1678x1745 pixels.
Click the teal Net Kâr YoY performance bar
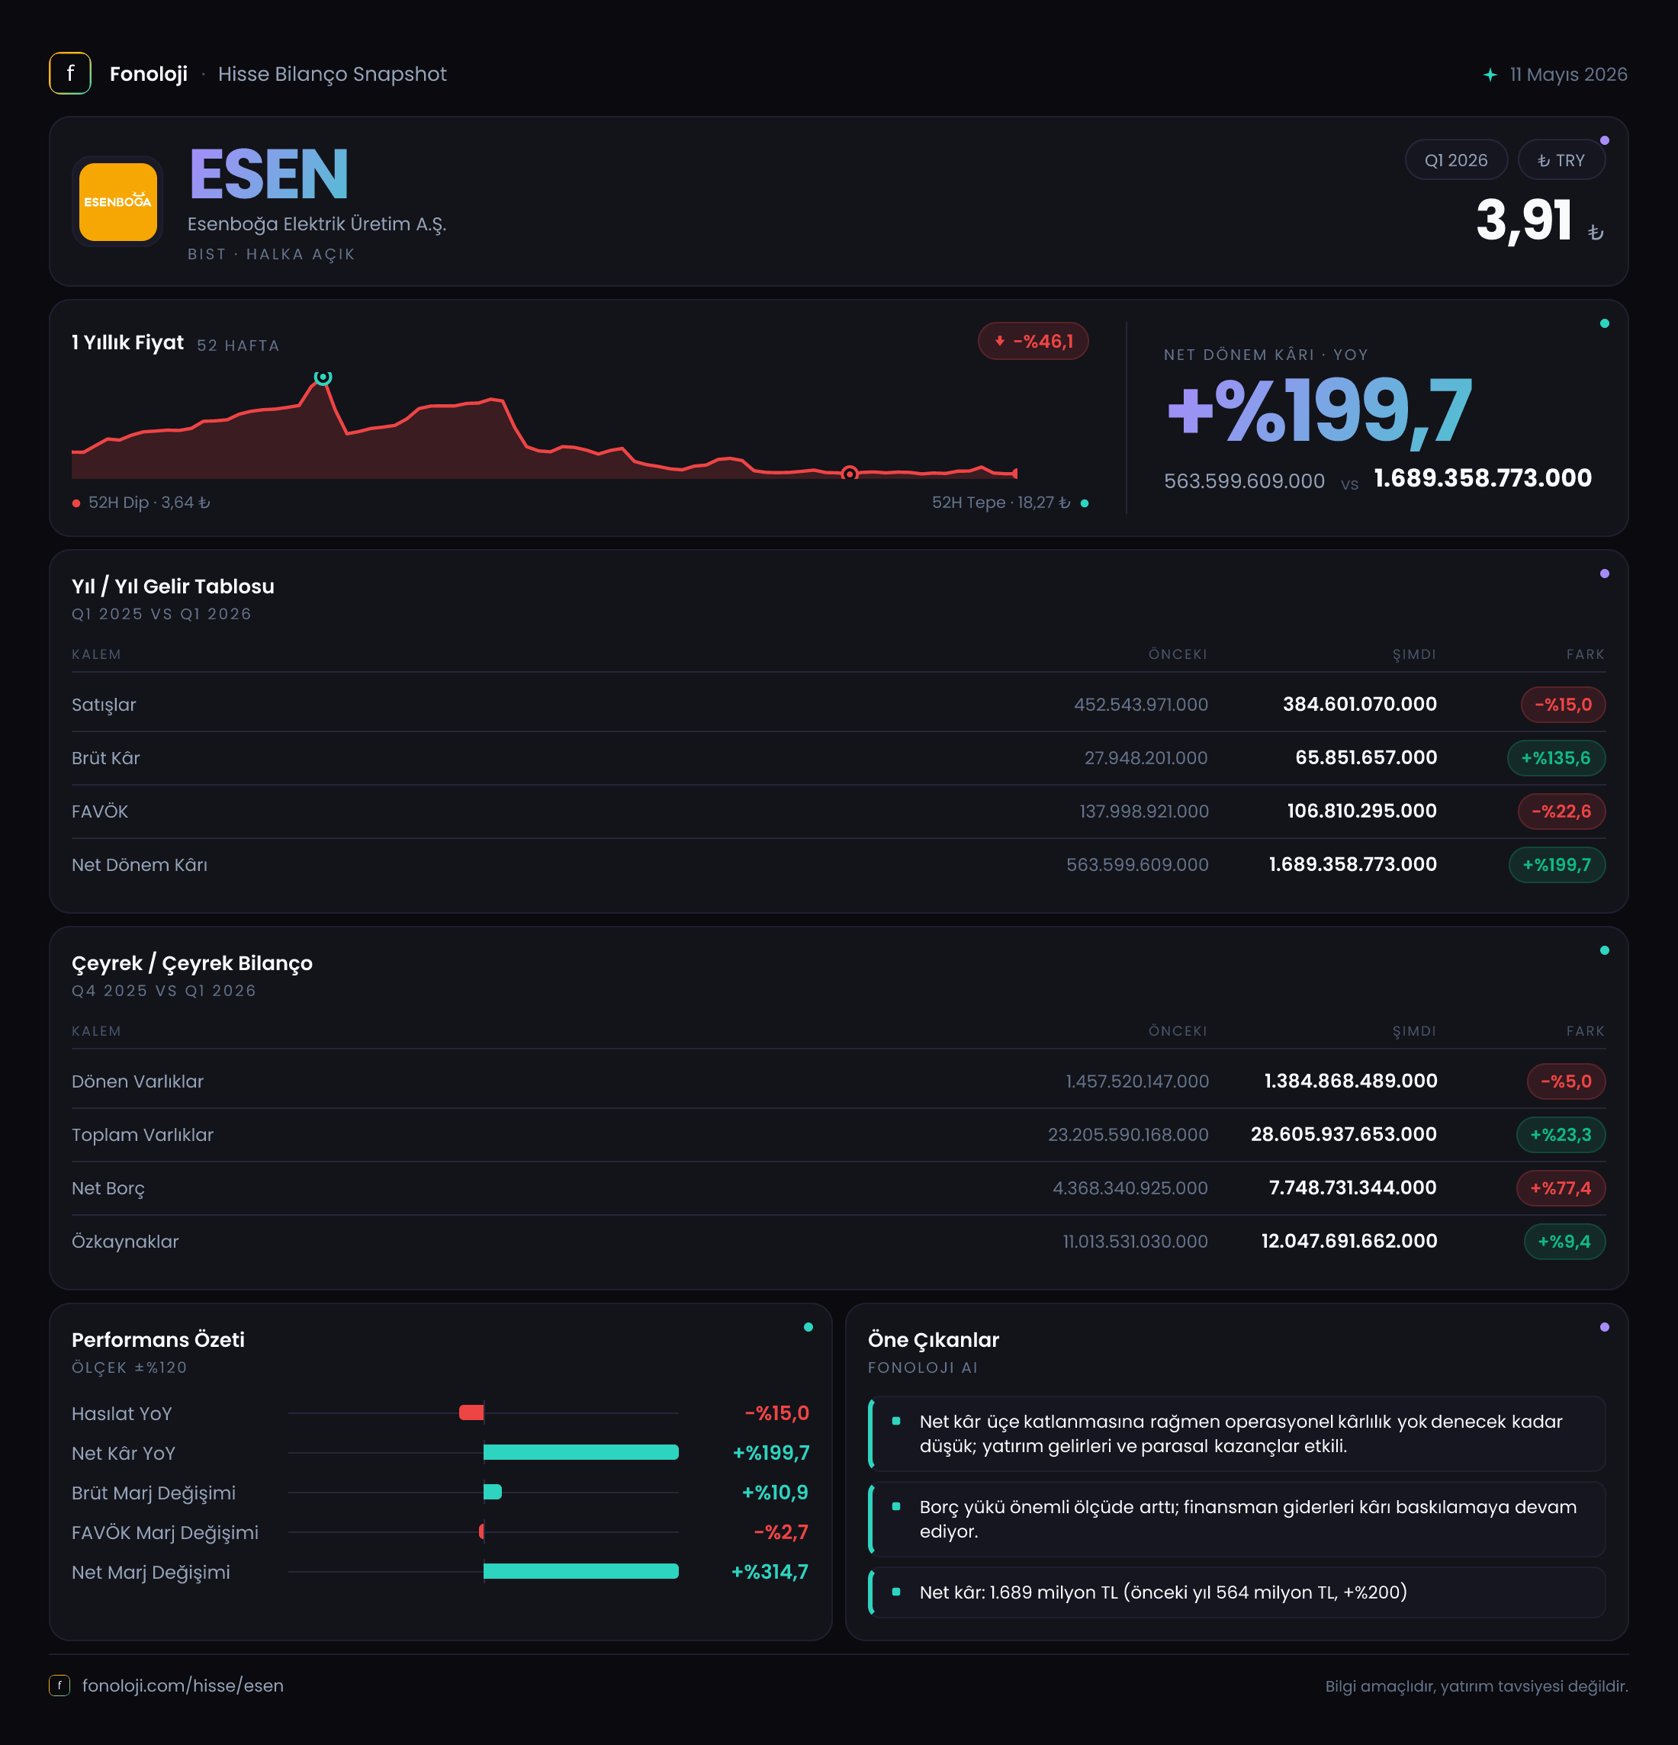[580, 1452]
